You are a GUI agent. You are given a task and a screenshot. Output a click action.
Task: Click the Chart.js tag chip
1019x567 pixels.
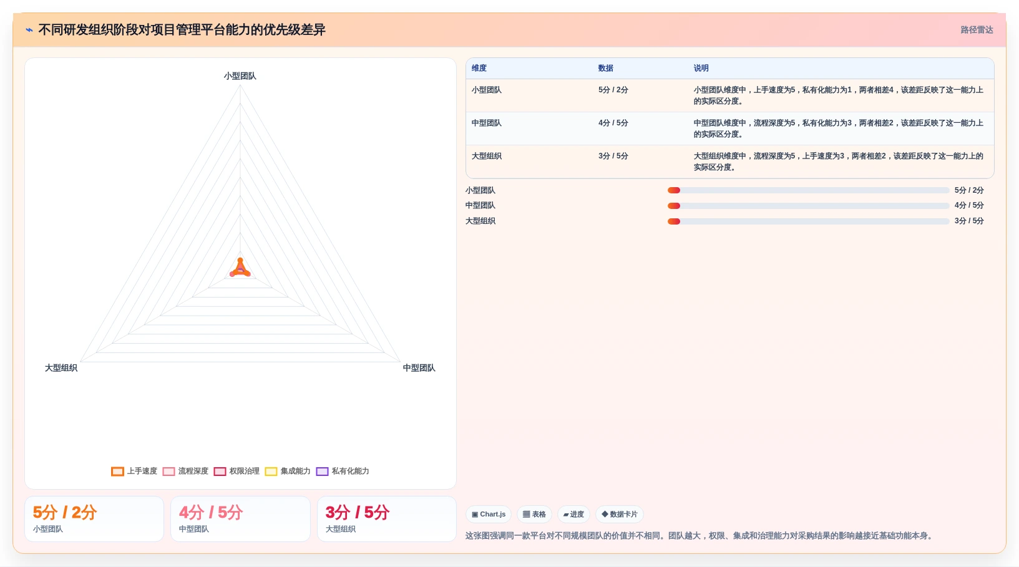click(489, 515)
